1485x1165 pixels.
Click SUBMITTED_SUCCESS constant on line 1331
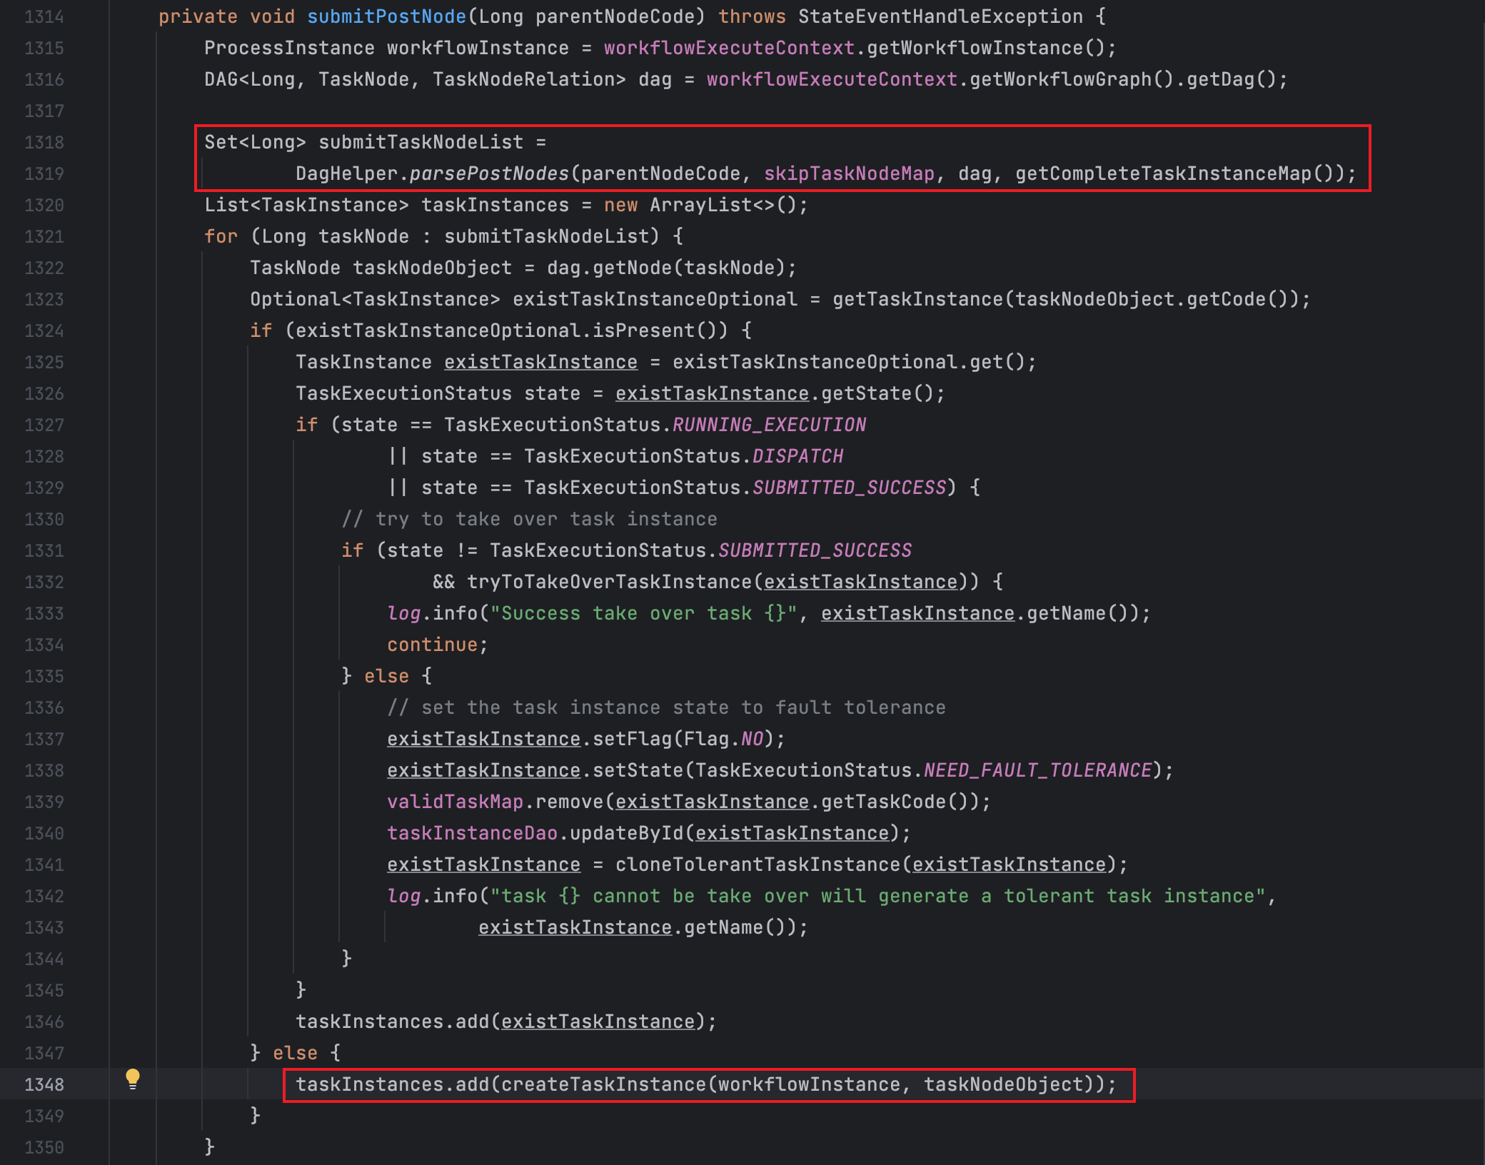click(x=815, y=550)
